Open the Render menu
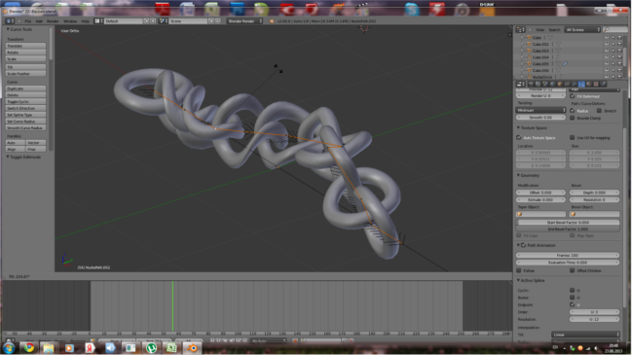The width and height of the screenshot is (632, 355). pyautogui.click(x=53, y=21)
